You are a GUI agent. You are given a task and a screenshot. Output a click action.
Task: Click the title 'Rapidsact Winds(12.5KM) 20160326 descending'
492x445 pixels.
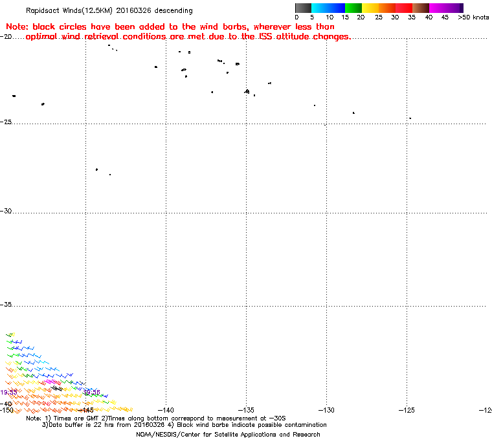[109, 10]
